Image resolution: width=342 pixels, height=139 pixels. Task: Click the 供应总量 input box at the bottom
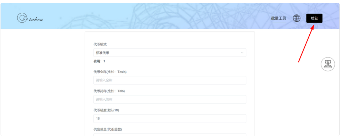[169, 135]
